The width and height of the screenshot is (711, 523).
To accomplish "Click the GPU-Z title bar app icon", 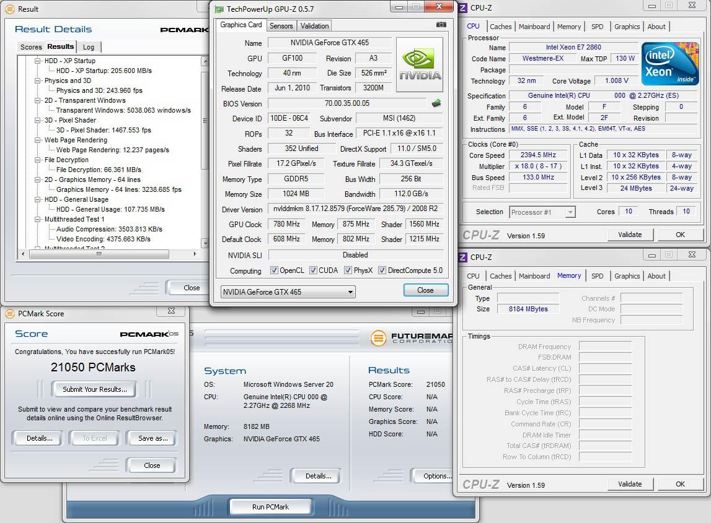I will point(219,9).
